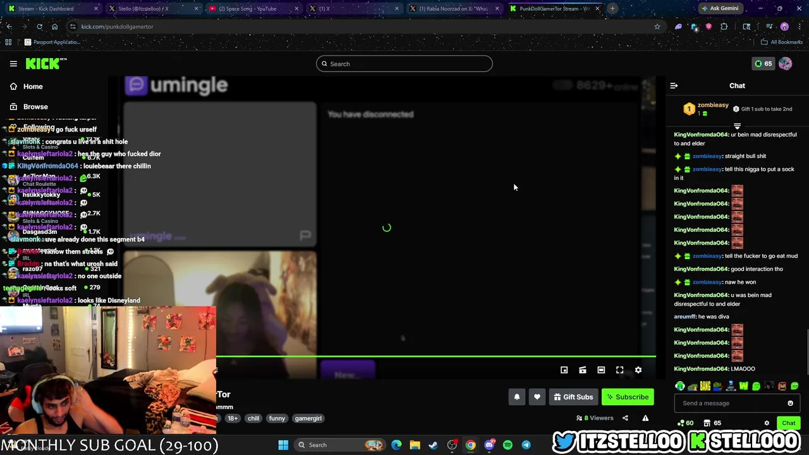Enter fullscreen on the stream player
The height and width of the screenshot is (455, 809).
click(619, 370)
